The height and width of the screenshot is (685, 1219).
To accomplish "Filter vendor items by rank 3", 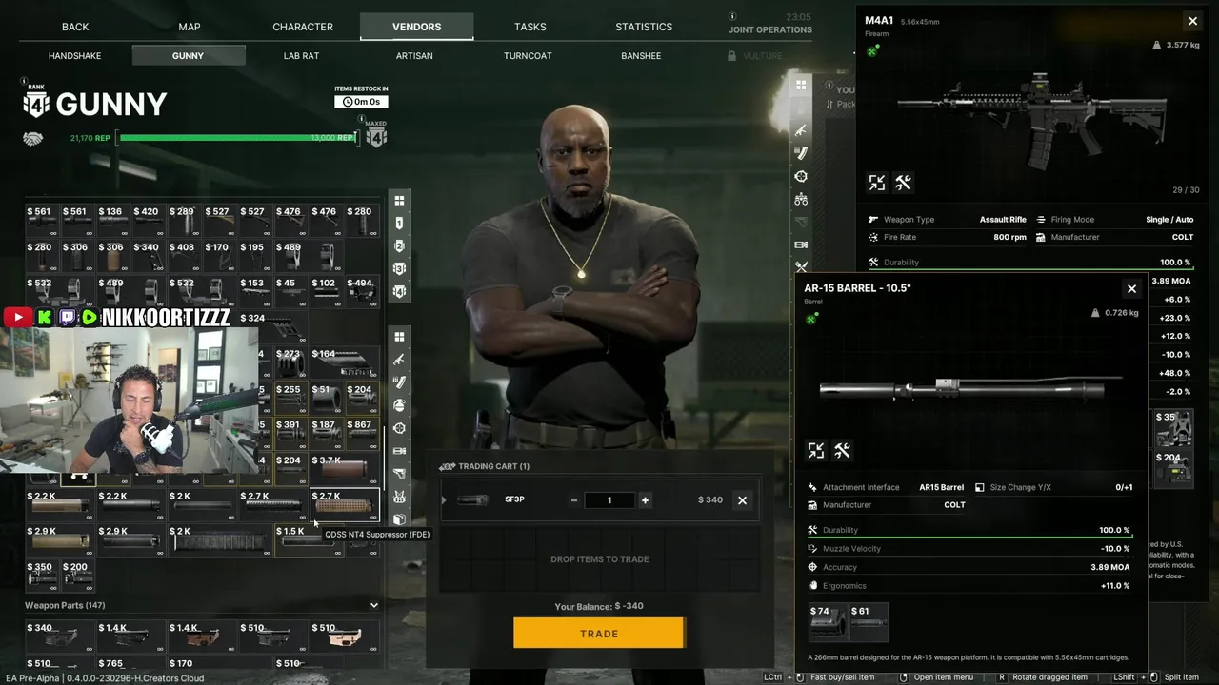I will (x=400, y=268).
